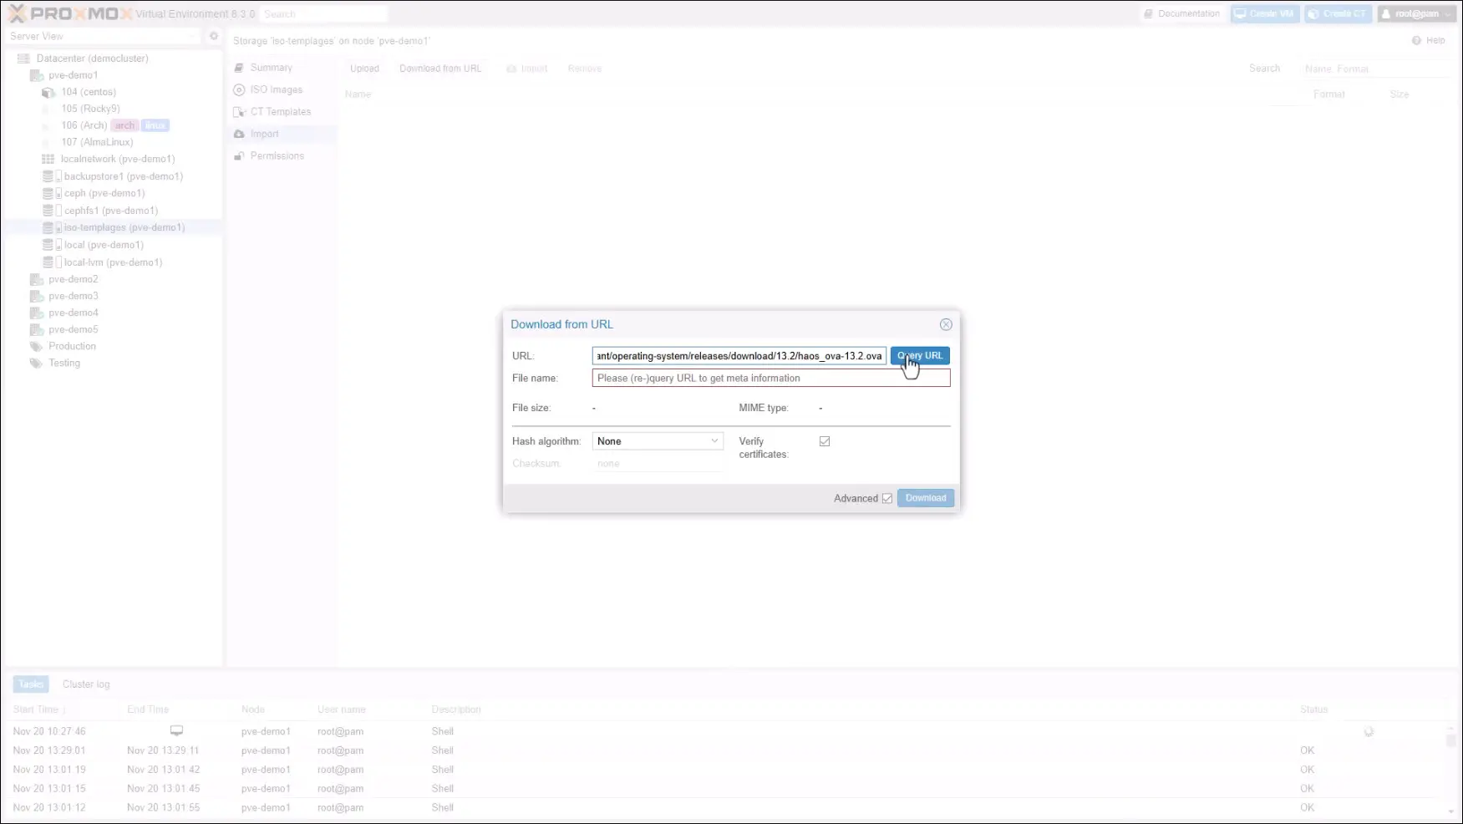The height and width of the screenshot is (824, 1463).
Task: Focus the top Search field
Action: [323, 14]
